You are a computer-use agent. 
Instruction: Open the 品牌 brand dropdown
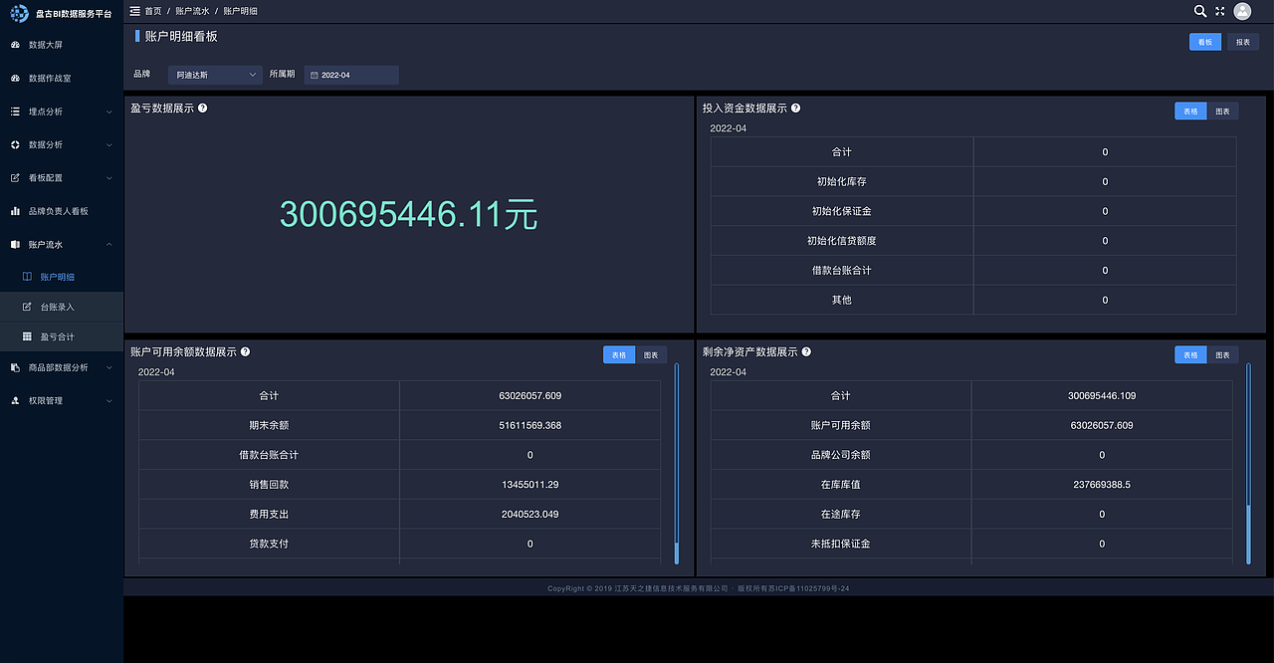coord(214,74)
